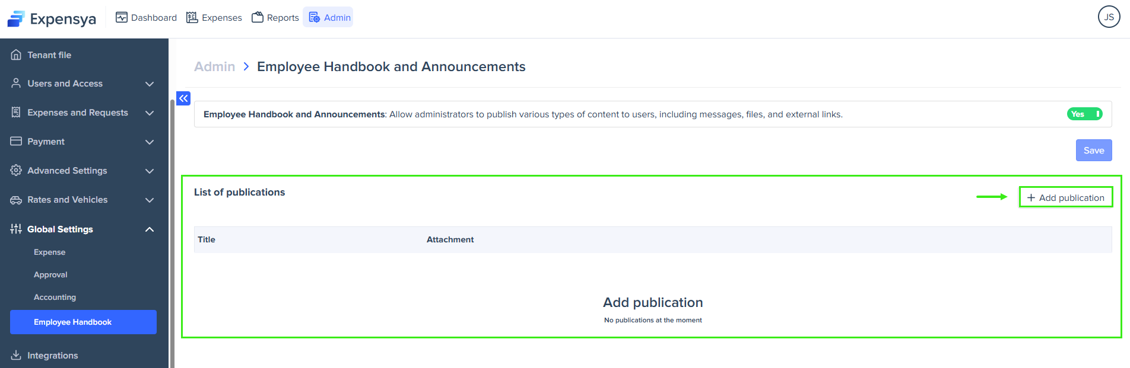Click the Save button
Screen dimensions: 1130x368
[1094, 150]
